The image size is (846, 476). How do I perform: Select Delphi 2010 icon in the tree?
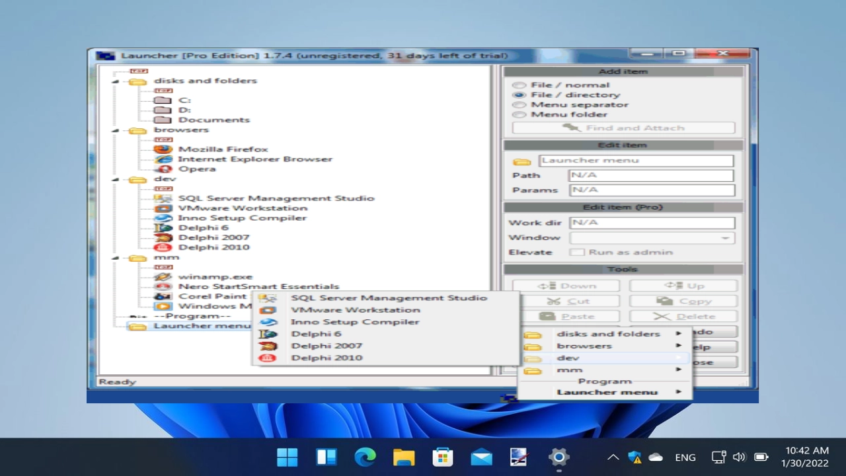[163, 247]
